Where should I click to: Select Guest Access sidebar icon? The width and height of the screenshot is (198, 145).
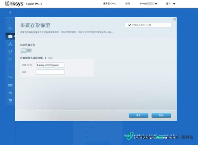point(10,36)
